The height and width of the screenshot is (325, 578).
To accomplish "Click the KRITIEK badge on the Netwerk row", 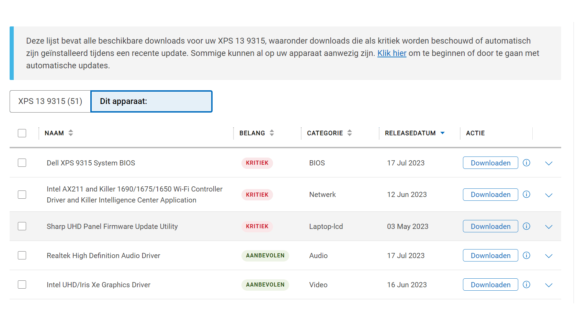I will [257, 195].
